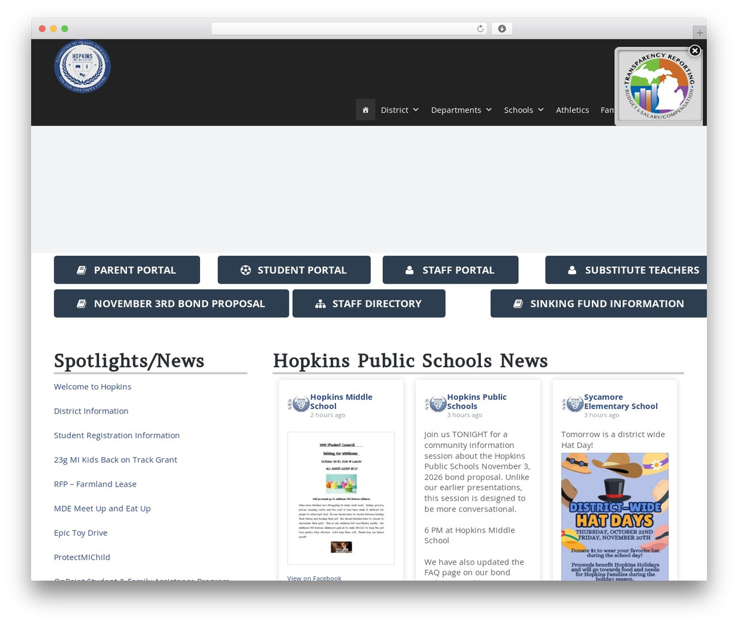738x625 pixels.
Task: Click the person icon on Substitute Teachers
Action: tap(572, 270)
